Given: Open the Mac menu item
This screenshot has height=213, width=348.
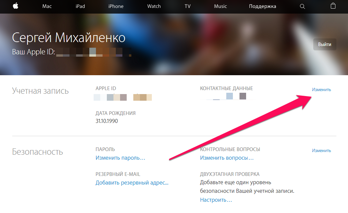Looking at the screenshot, I should coord(47,6).
